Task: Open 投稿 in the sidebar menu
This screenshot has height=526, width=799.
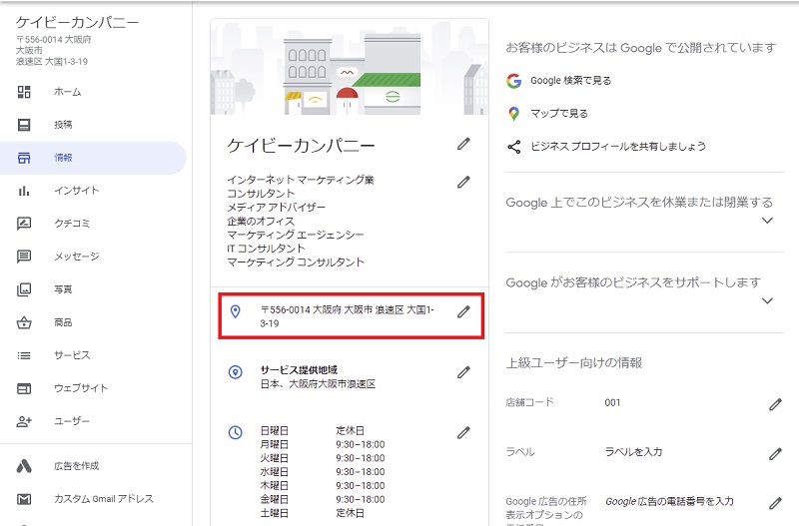Action: click(93, 125)
